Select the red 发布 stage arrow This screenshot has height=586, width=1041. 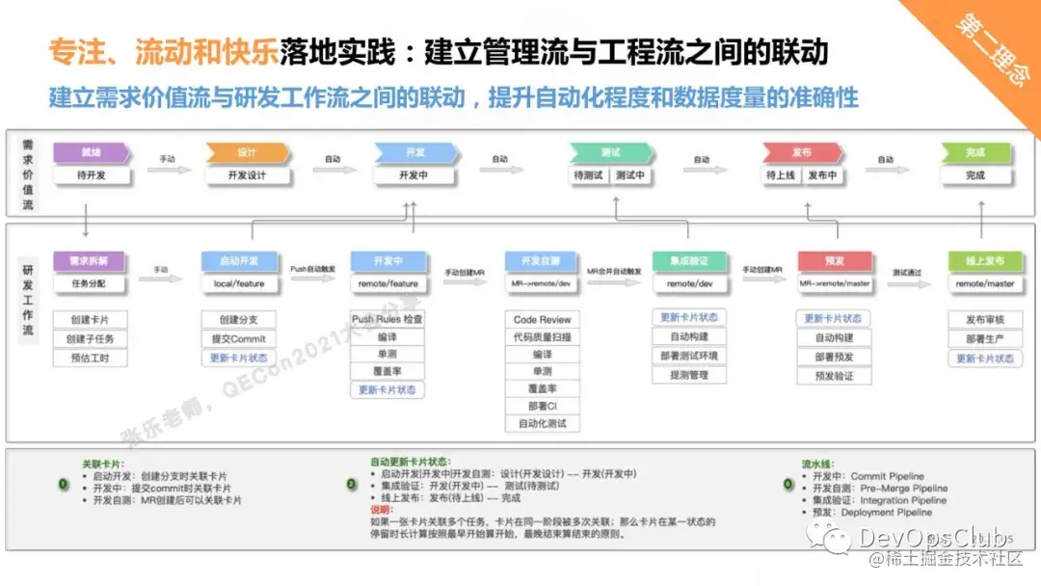[800, 151]
